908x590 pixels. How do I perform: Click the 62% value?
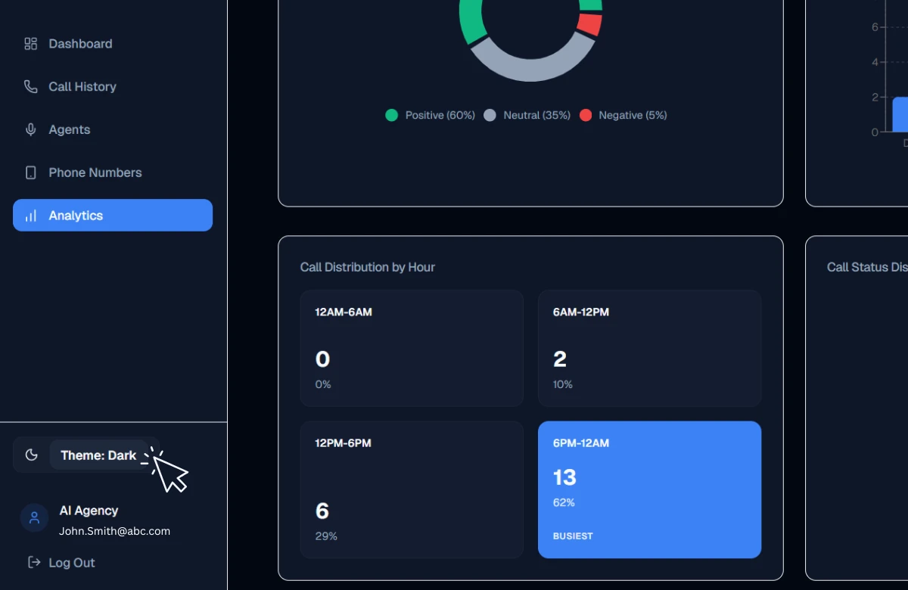(x=564, y=502)
